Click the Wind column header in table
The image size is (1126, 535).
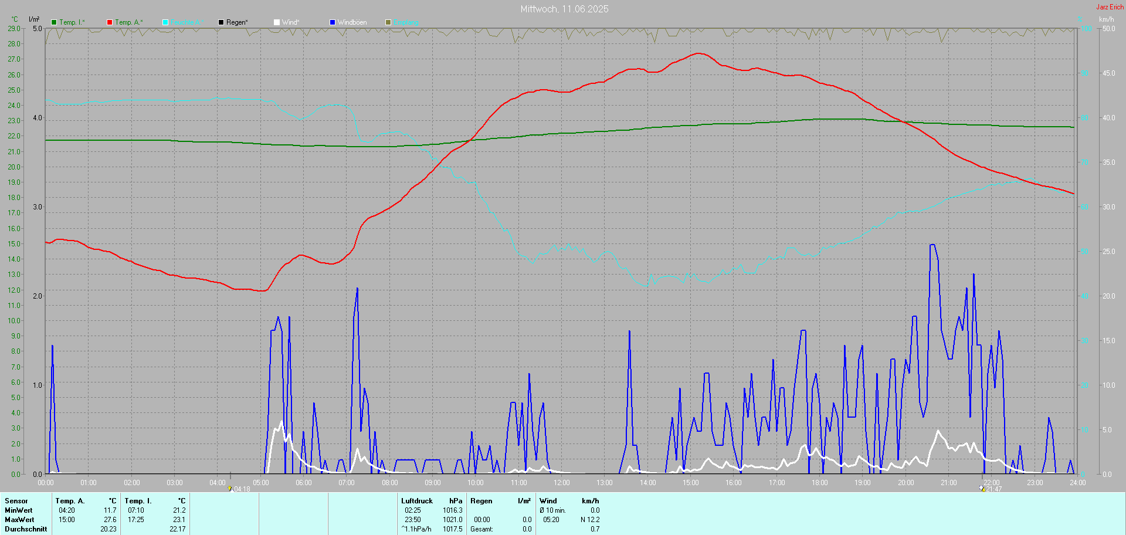pyautogui.click(x=548, y=501)
